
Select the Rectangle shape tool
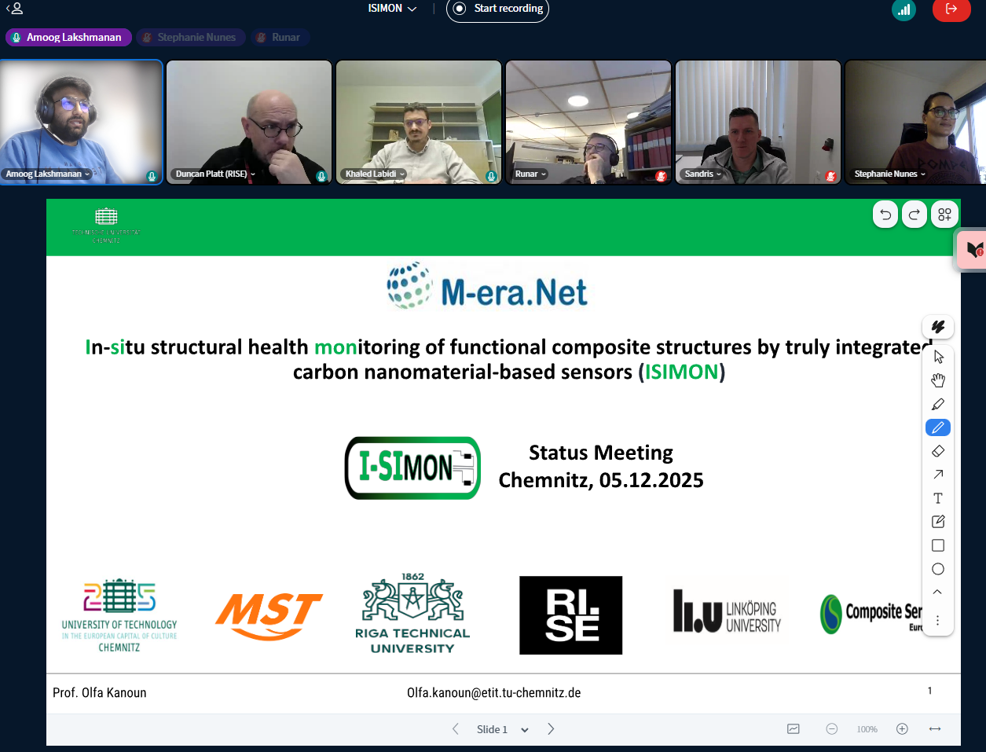pos(938,545)
